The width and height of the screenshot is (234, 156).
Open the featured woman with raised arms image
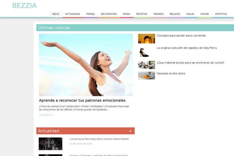(86, 65)
